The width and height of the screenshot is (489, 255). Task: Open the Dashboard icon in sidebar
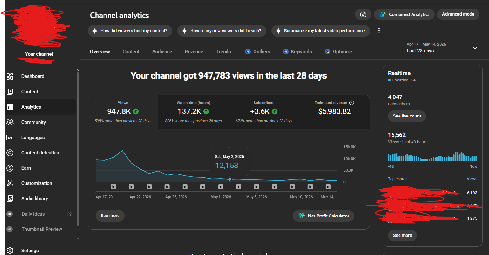click(x=10, y=76)
